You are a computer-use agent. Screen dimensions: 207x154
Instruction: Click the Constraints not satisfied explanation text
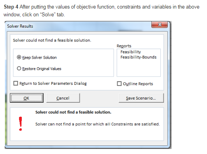pyautogui.click(x=97, y=124)
